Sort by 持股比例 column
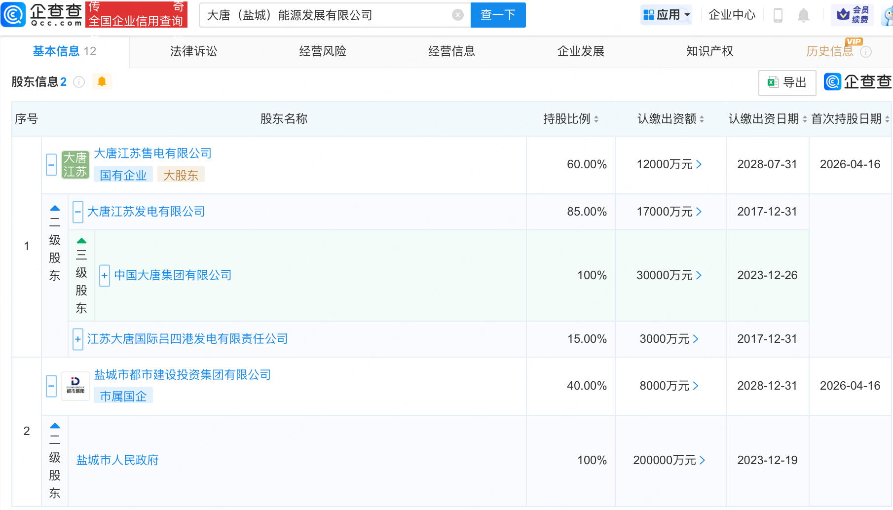 click(571, 119)
